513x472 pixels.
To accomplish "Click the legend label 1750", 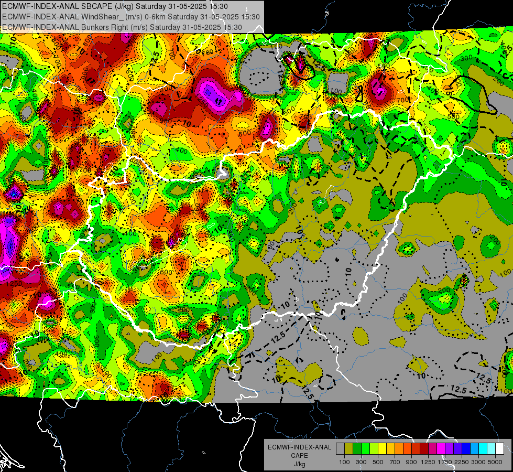I will click(445, 462).
